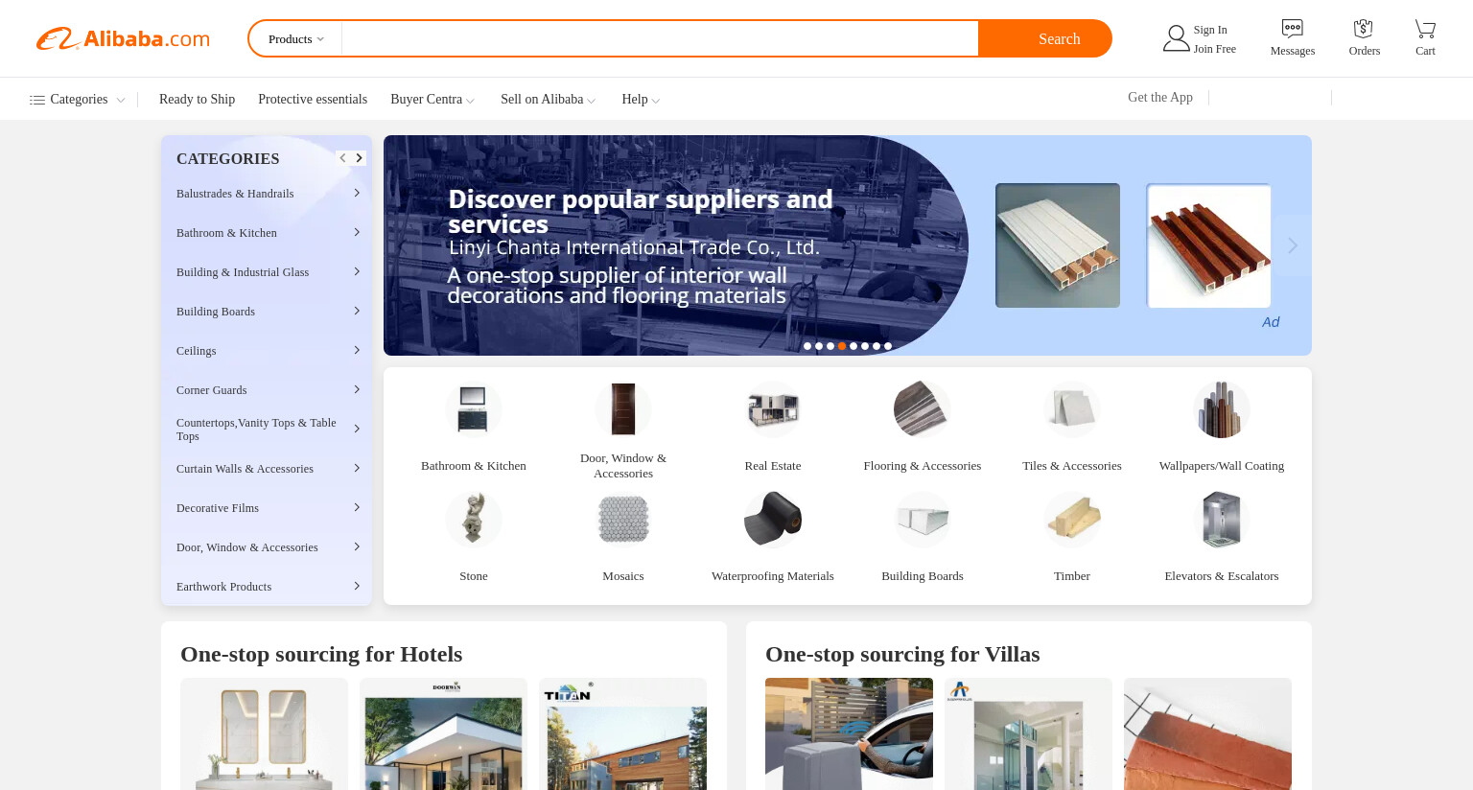1473x790 pixels.
Task: Expand the Ceilings category arrow
Action: [357, 350]
